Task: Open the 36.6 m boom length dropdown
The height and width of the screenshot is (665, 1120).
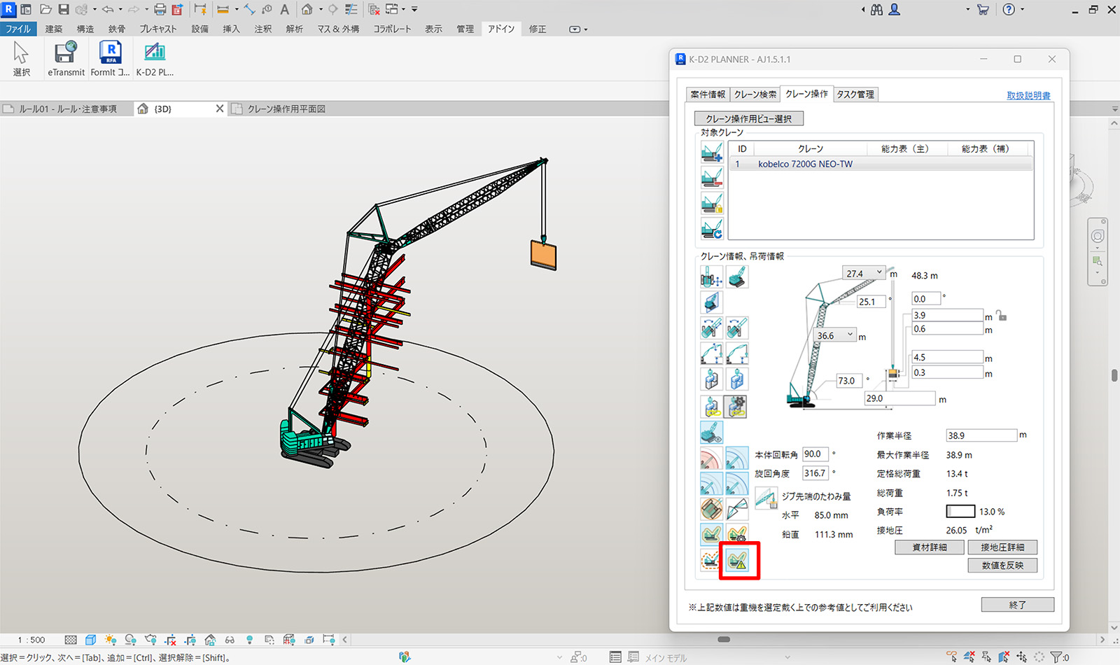Action: coord(850,335)
